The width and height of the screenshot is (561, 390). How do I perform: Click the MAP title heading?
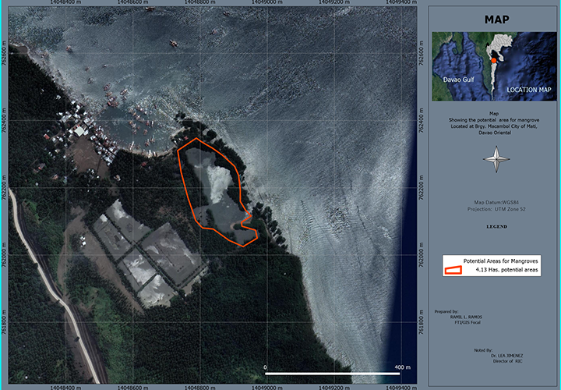pyautogui.click(x=496, y=20)
